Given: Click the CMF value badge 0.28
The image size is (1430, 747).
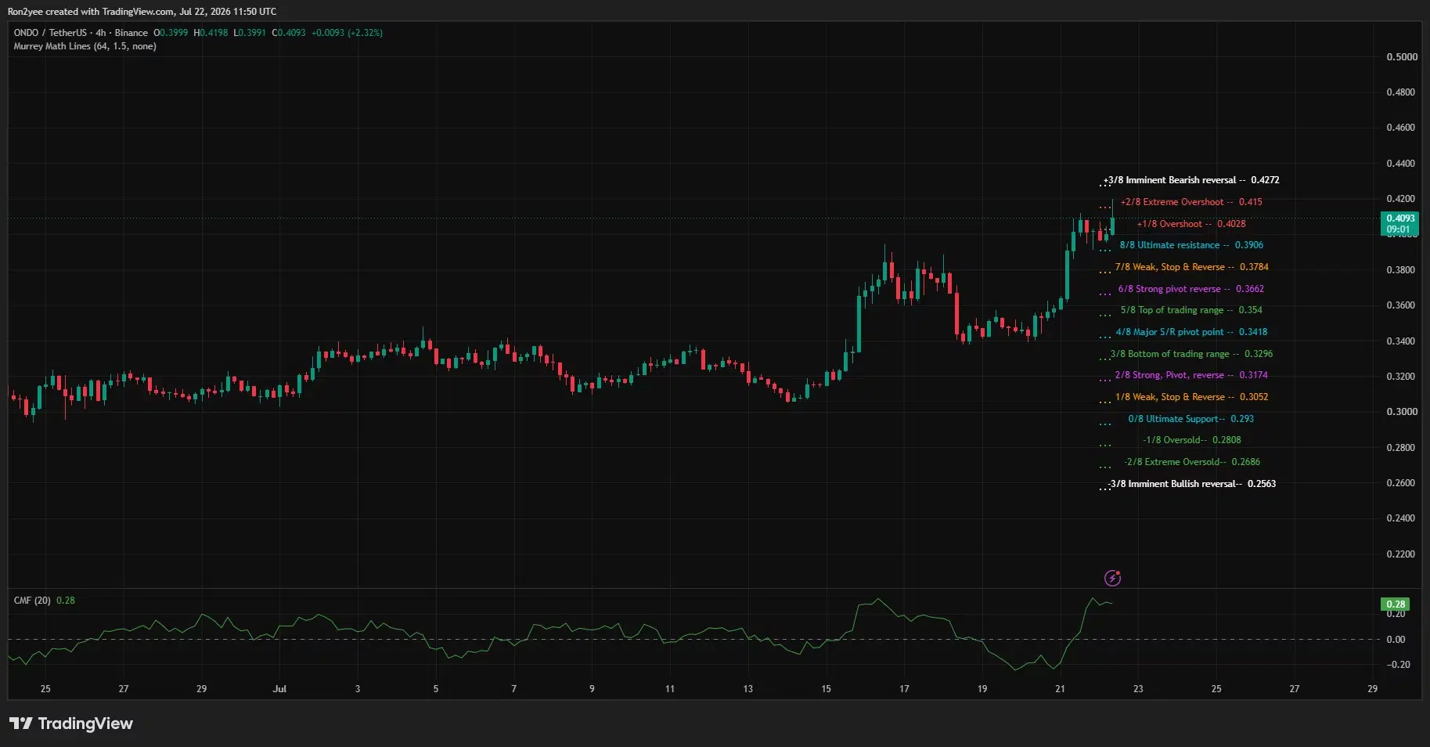Looking at the screenshot, I should tap(1396, 604).
